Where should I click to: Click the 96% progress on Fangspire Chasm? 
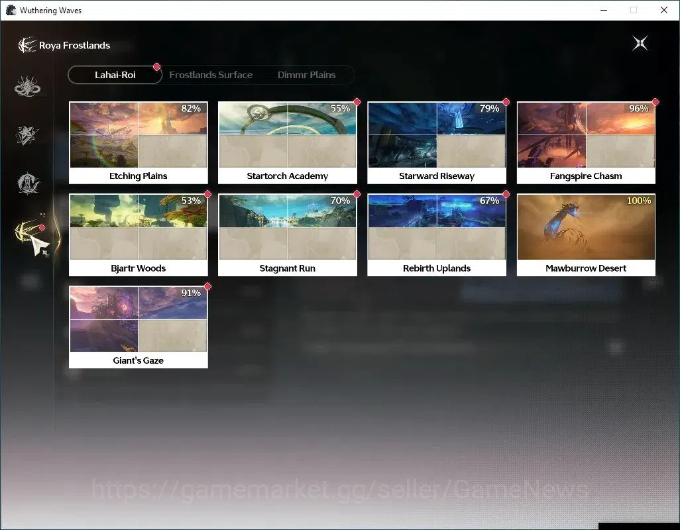(x=638, y=109)
